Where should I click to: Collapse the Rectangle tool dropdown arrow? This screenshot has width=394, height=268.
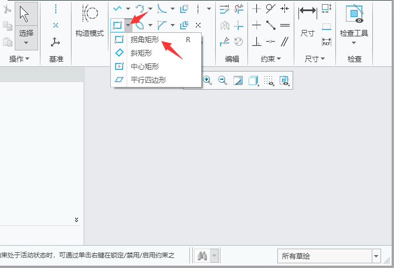pyautogui.click(x=128, y=25)
